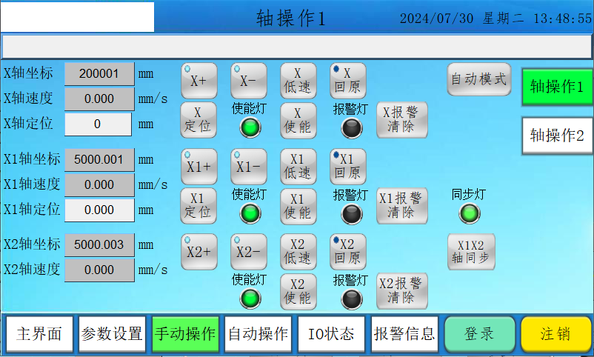Click the X axis alarm indicator lamp
The image size is (594, 357).
352,128
